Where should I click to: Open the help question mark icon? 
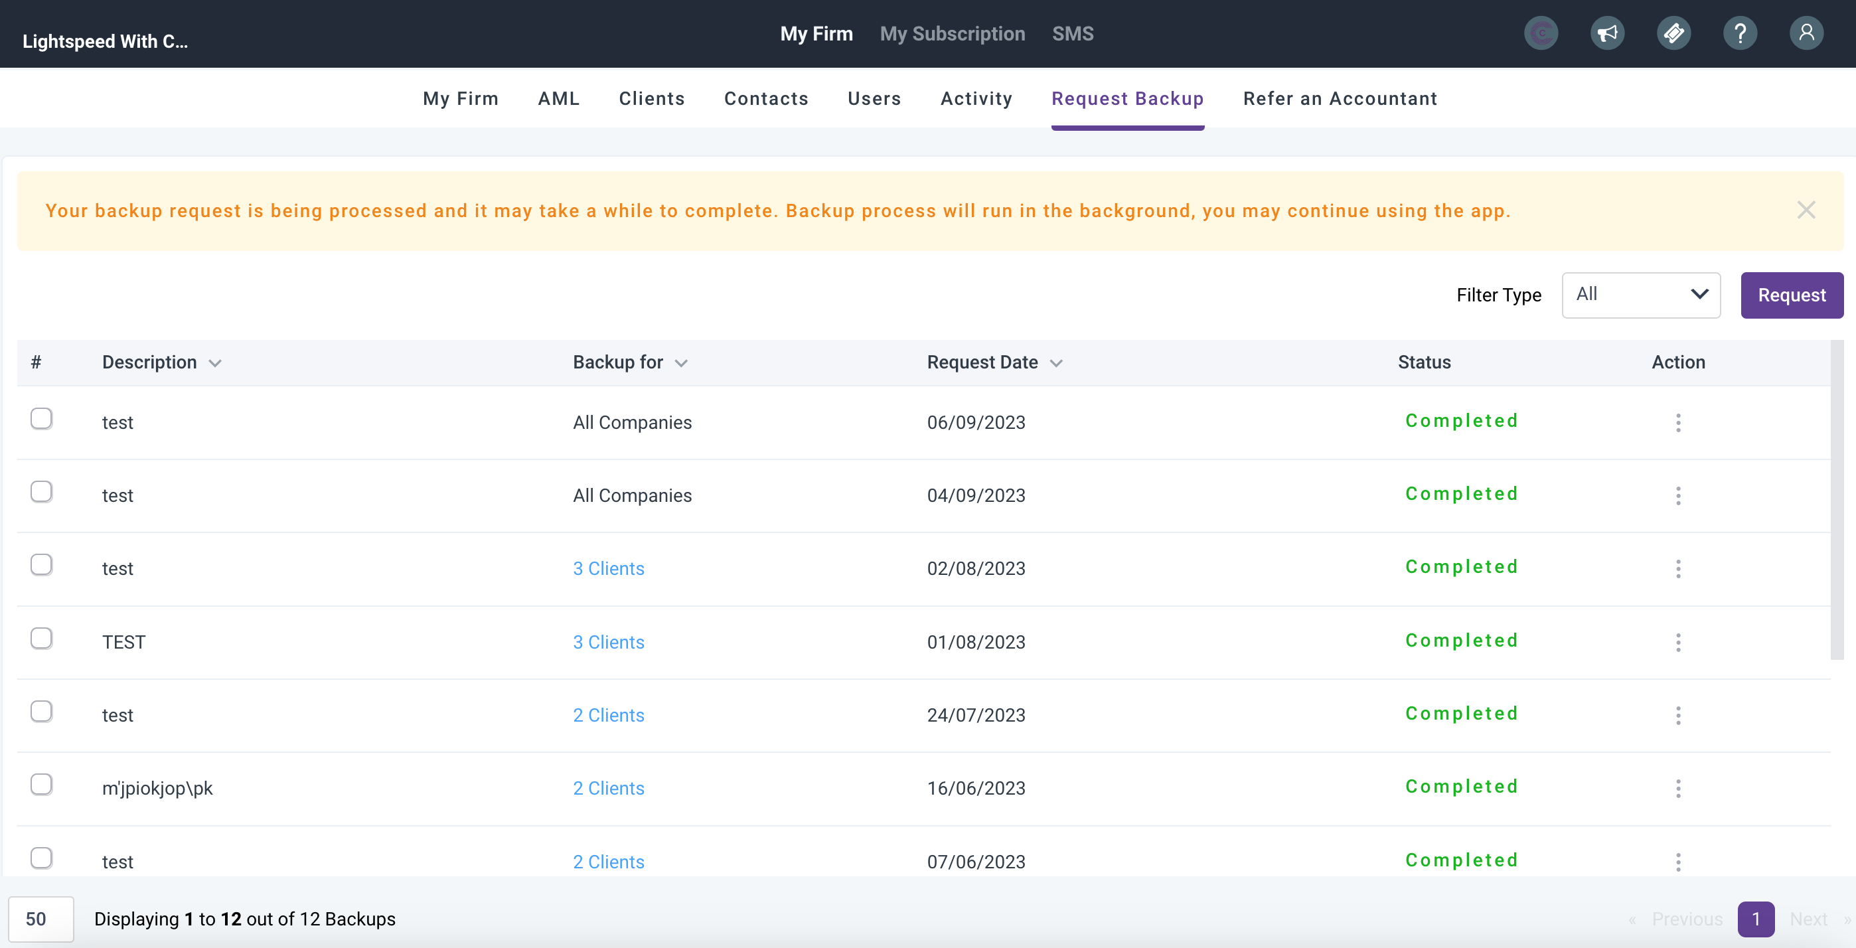tap(1739, 33)
